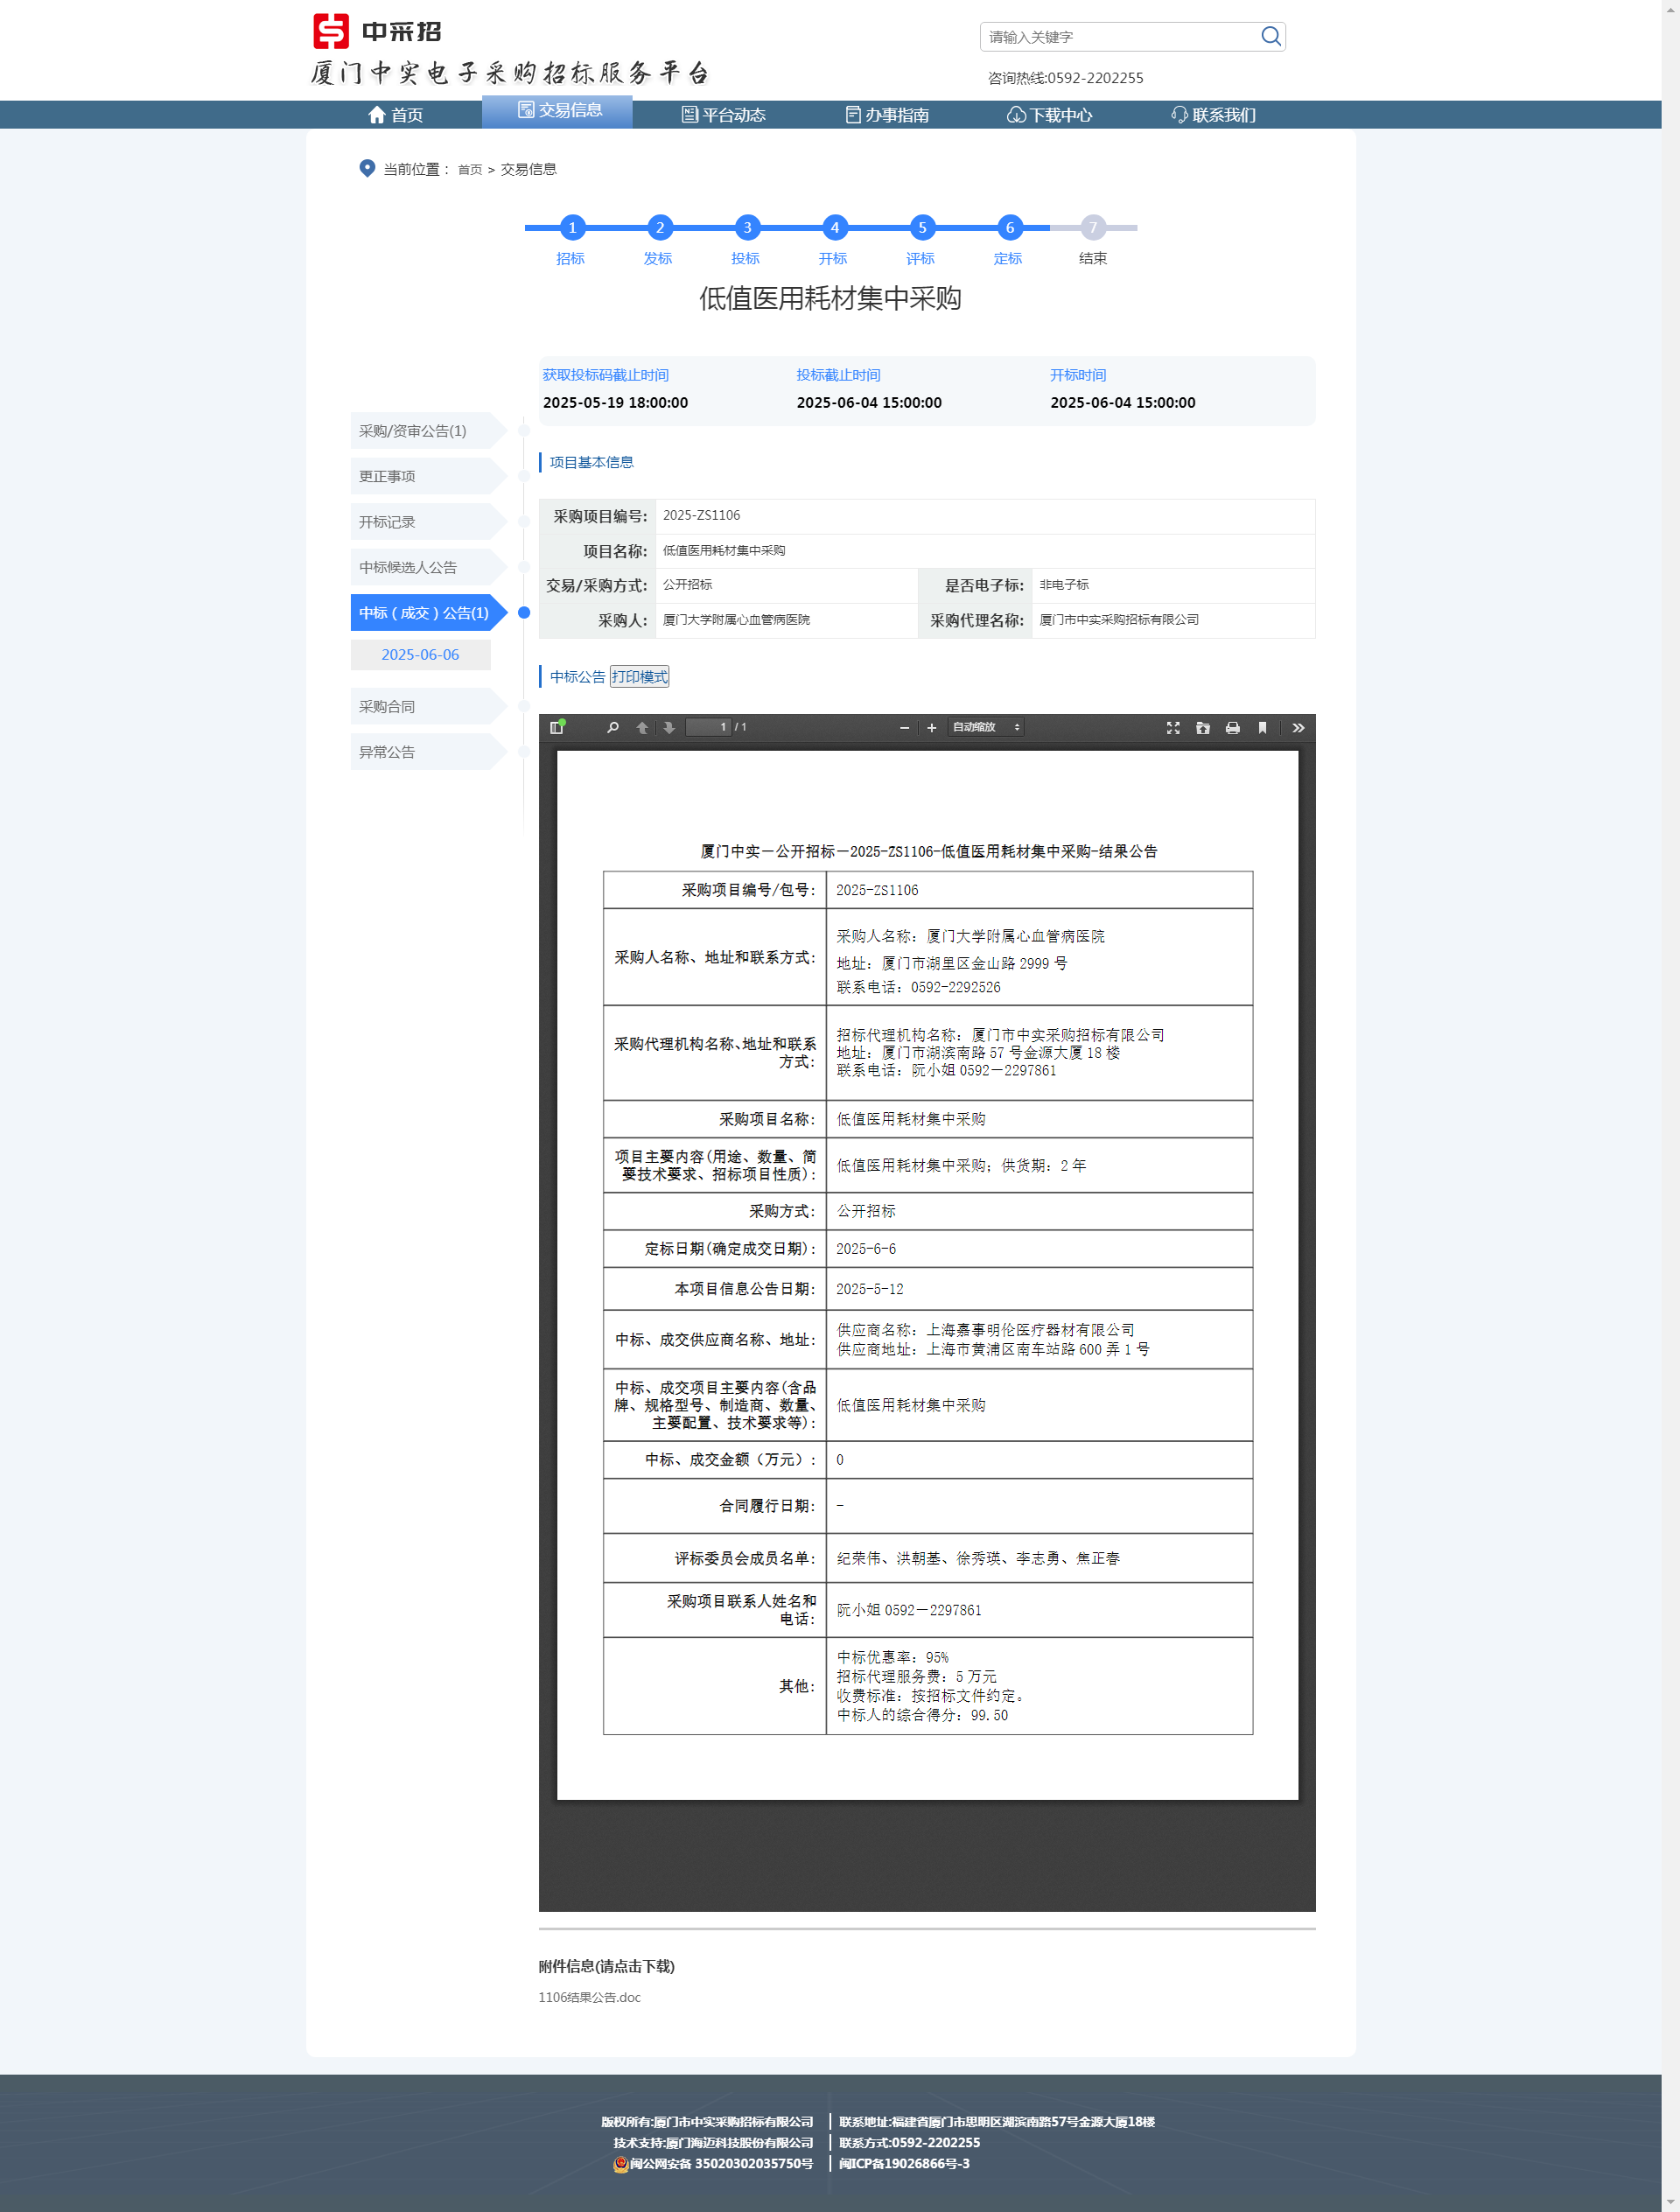This screenshot has height=2212, width=1680.
Task: Select the 2025-06-06 date entry
Action: point(420,654)
